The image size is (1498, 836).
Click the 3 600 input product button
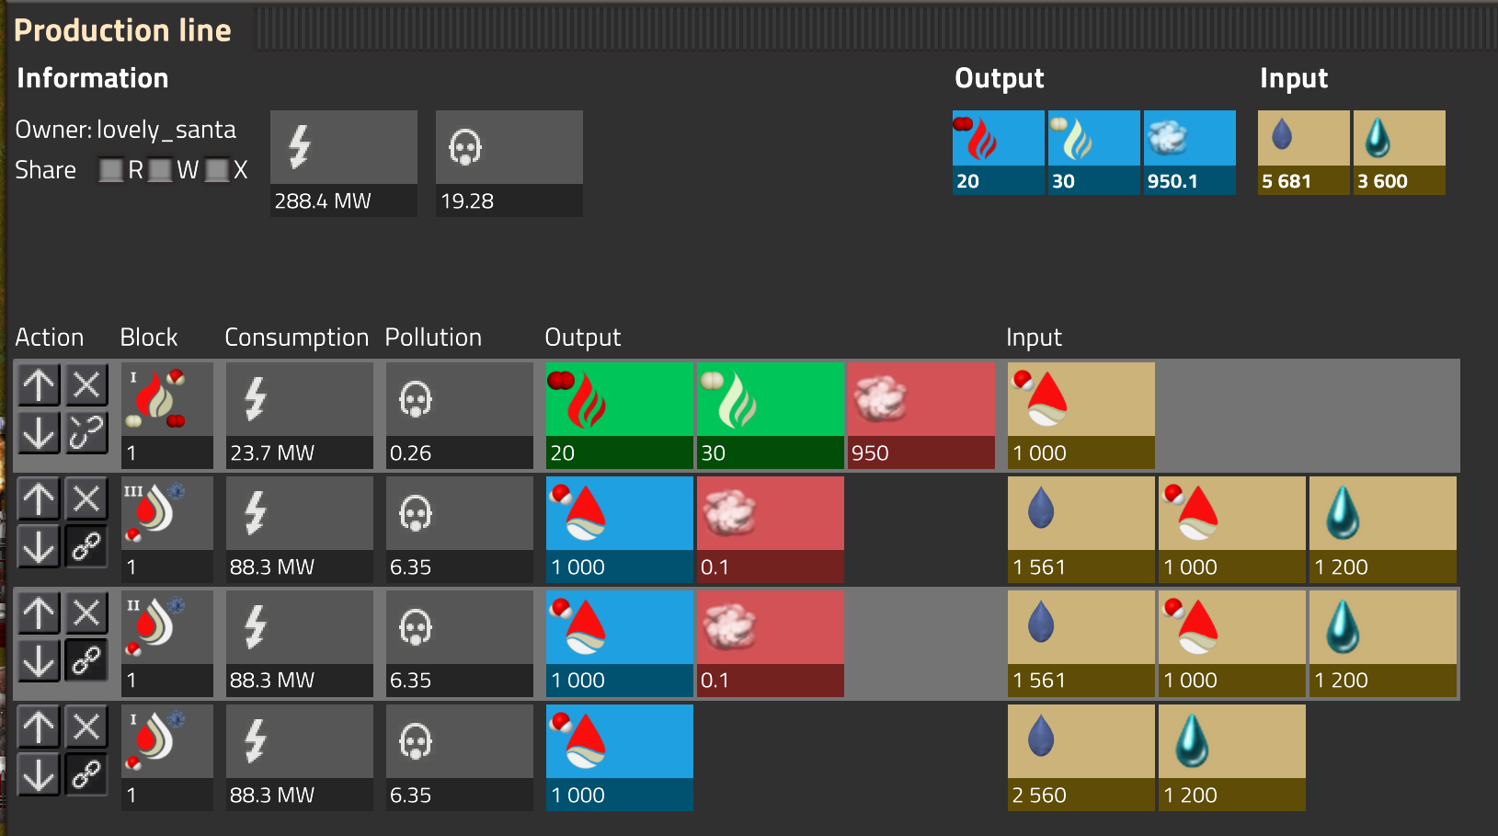pos(1399,152)
